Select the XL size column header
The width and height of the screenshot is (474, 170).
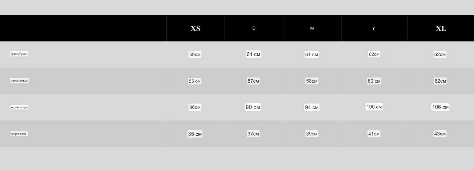tap(441, 28)
